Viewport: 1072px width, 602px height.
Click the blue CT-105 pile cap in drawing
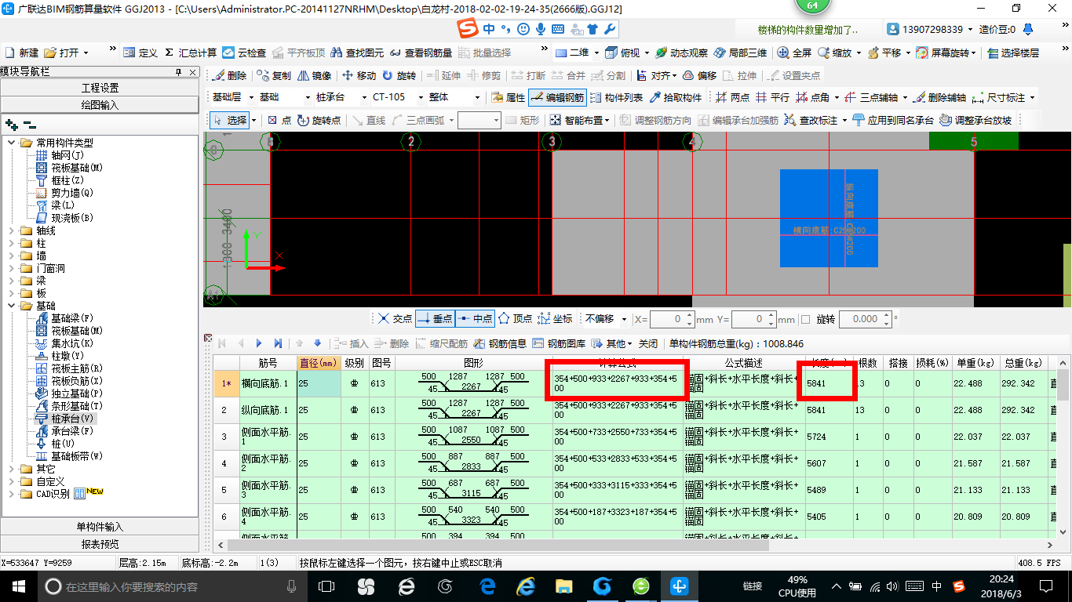click(x=828, y=218)
